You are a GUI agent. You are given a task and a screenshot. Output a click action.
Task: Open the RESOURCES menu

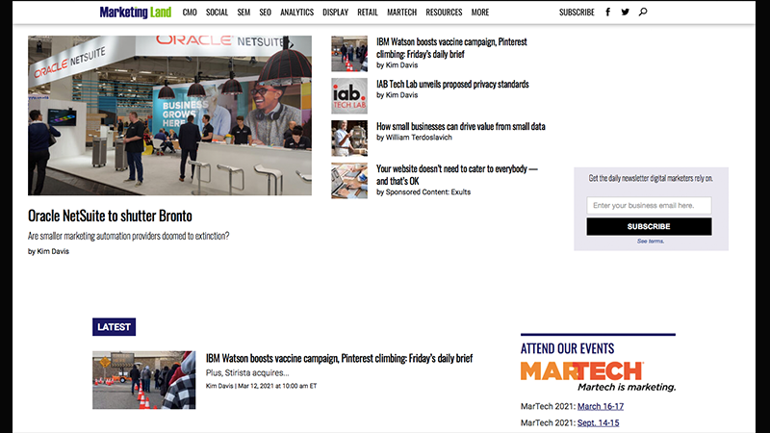pos(444,13)
